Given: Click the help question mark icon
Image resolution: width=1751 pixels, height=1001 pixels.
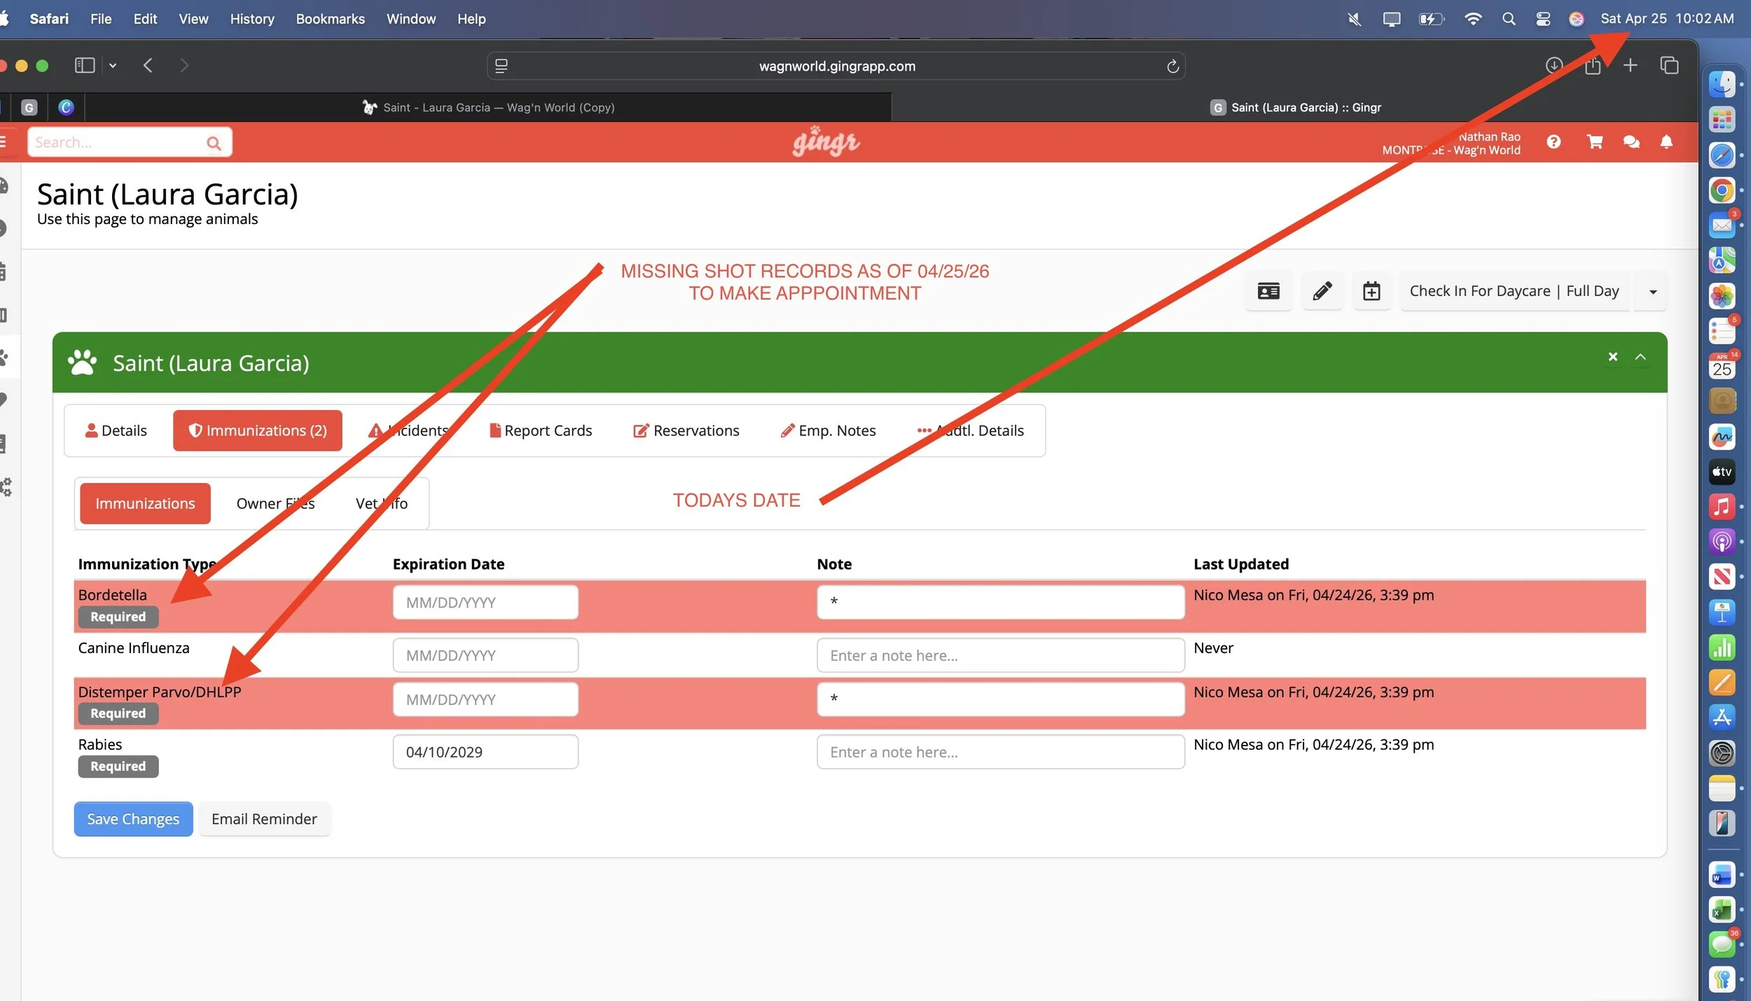Looking at the screenshot, I should coord(1553,142).
